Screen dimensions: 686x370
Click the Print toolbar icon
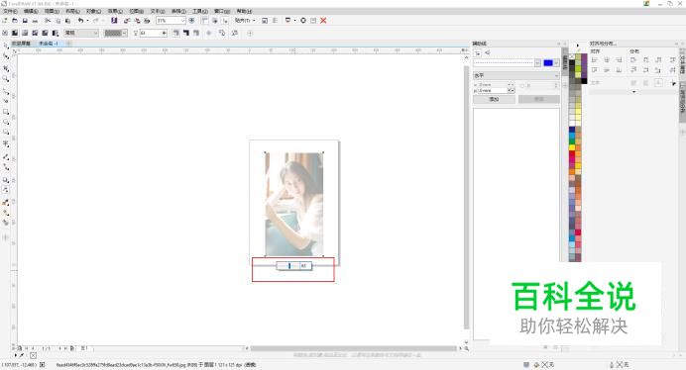[x=35, y=21]
